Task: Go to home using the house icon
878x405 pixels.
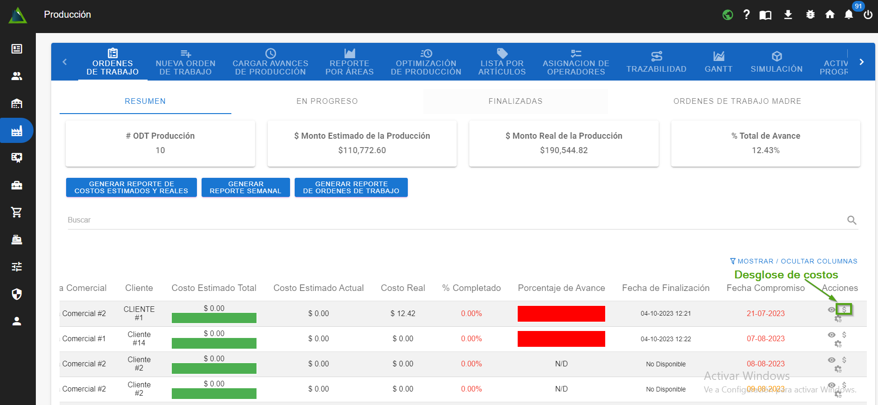Action: click(830, 15)
